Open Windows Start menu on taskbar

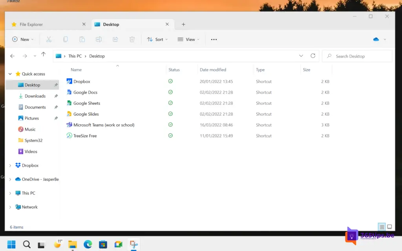tap(11, 244)
